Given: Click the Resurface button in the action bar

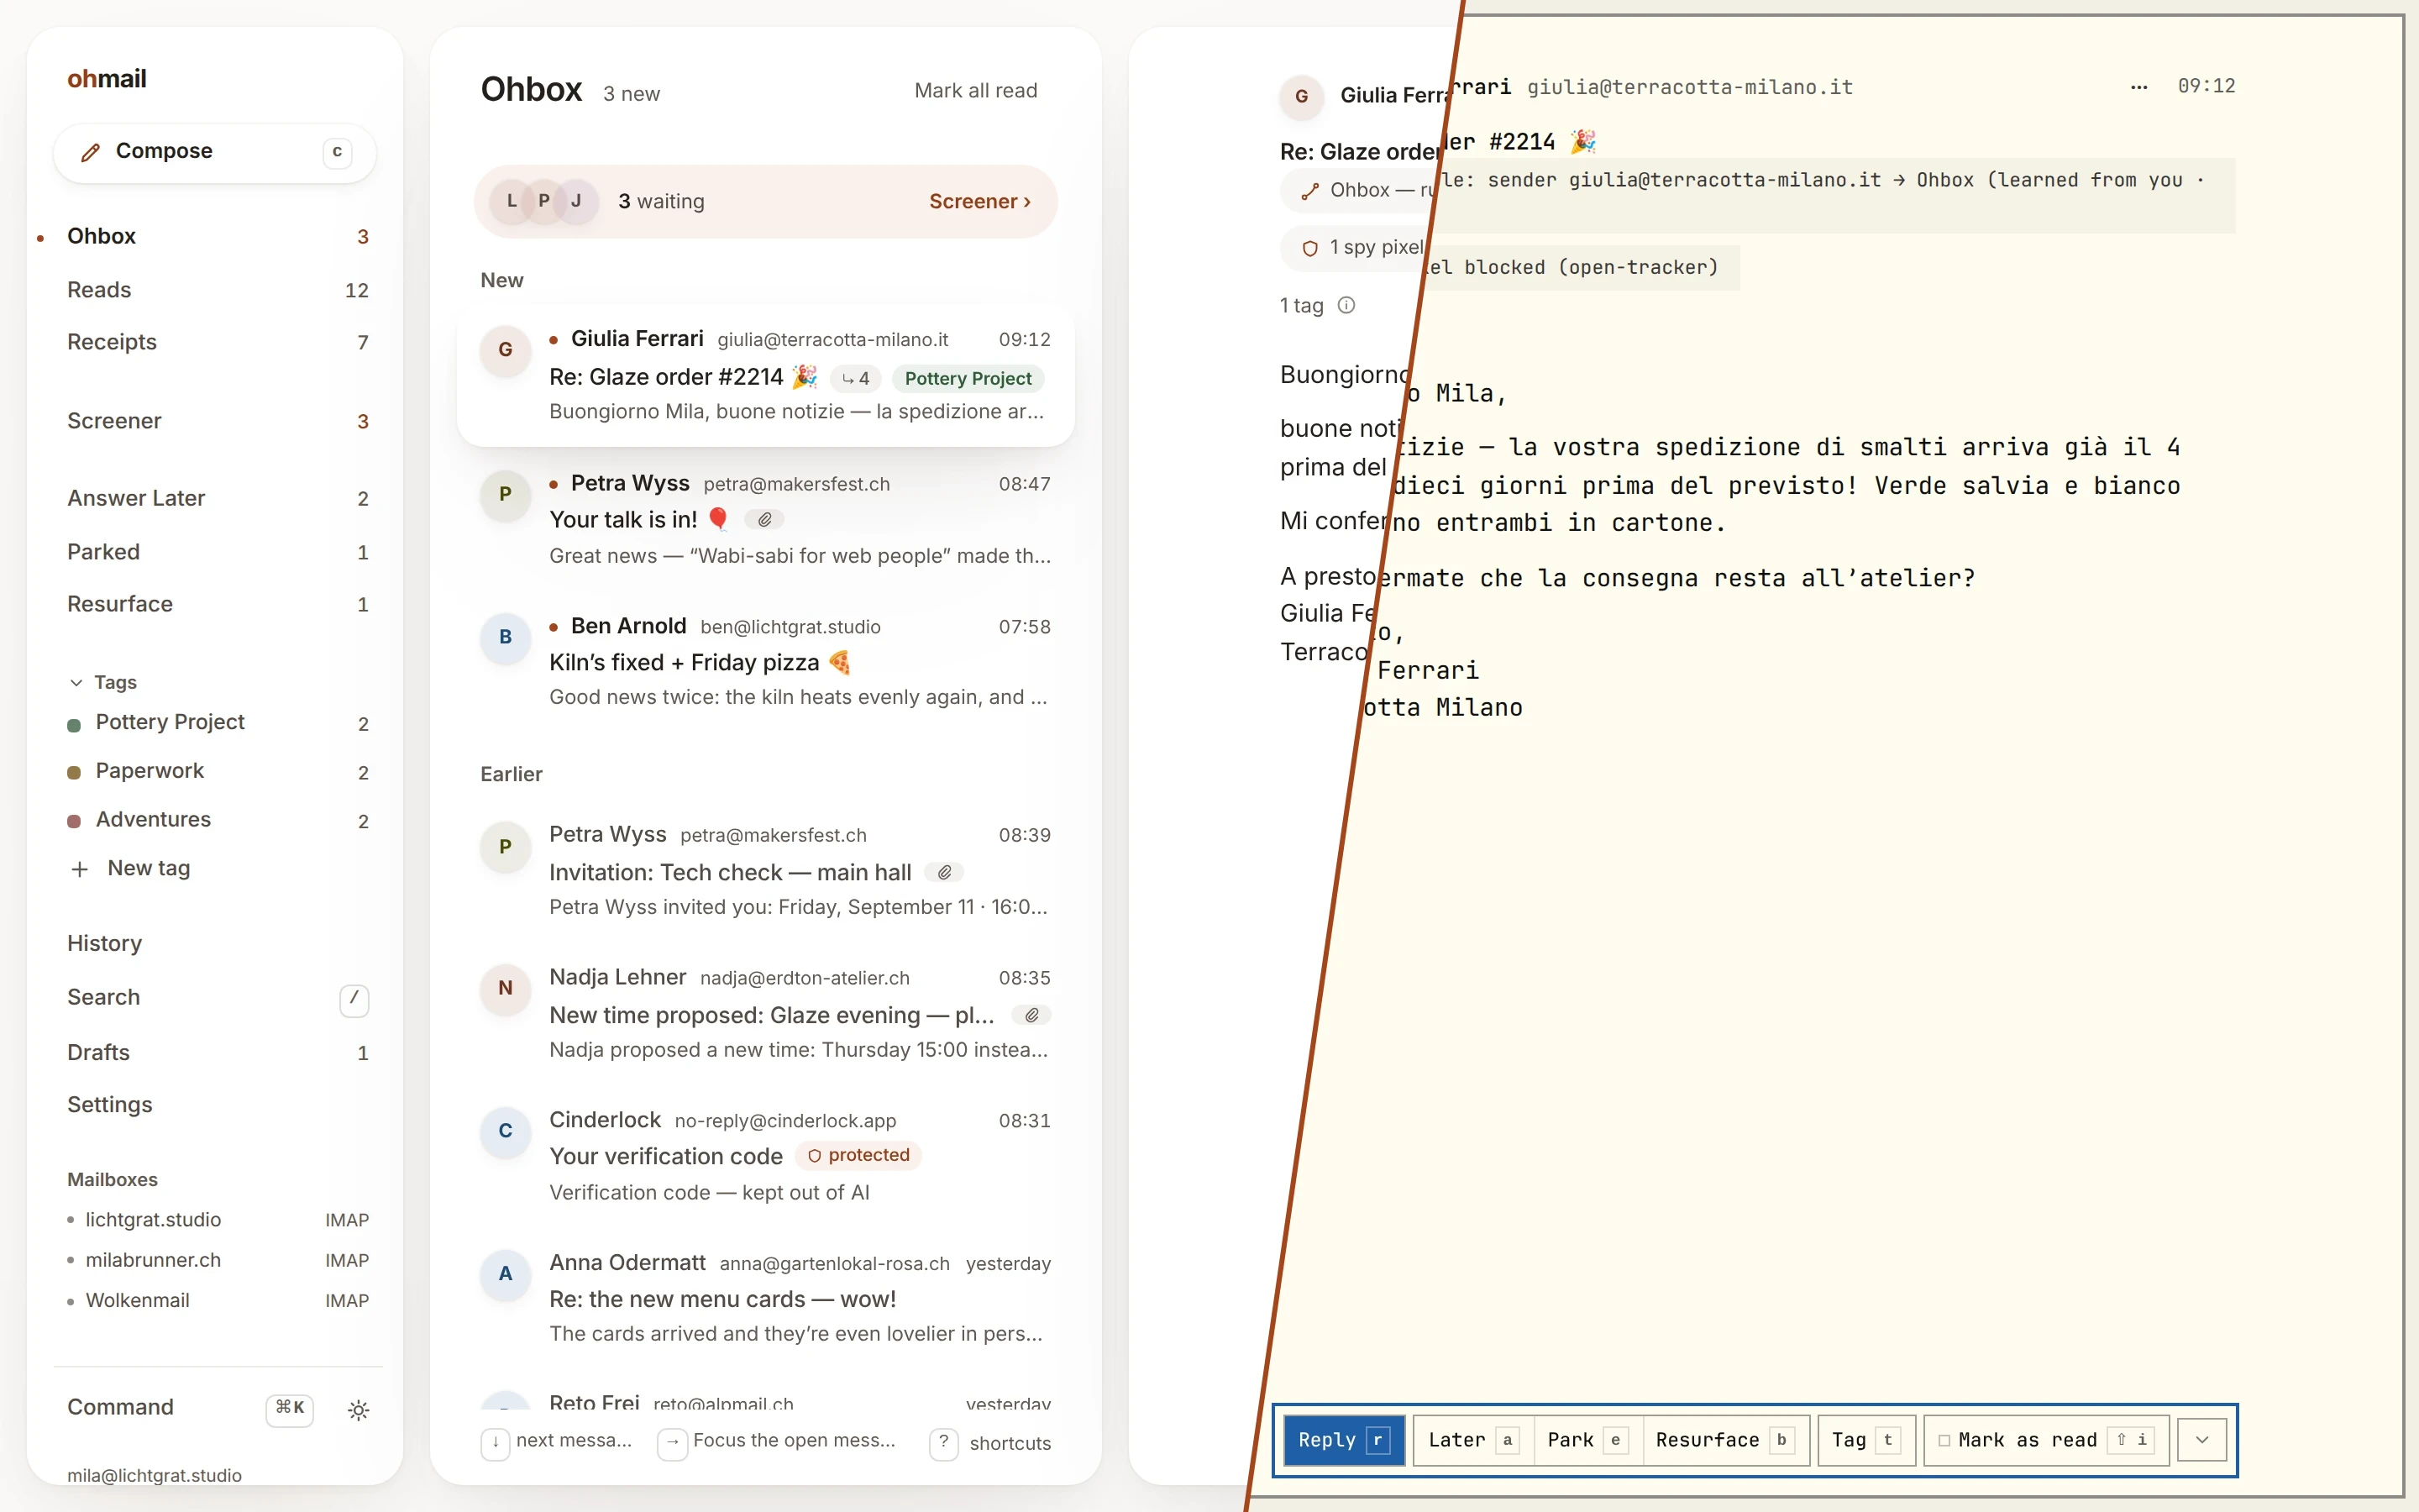Looking at the screenshot, I should click(1725, 1440).
